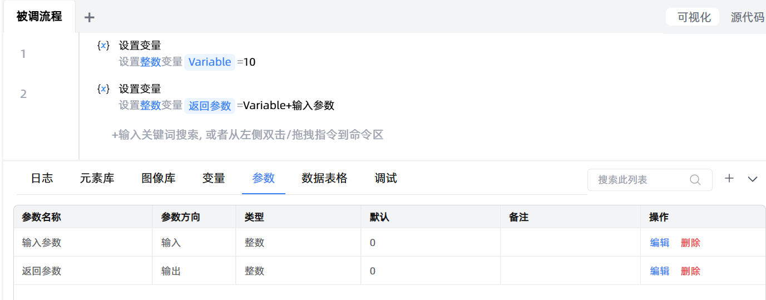Click the variable icon on line 2
The height and width of the screenshot is (300, 766).
[103, 89]
